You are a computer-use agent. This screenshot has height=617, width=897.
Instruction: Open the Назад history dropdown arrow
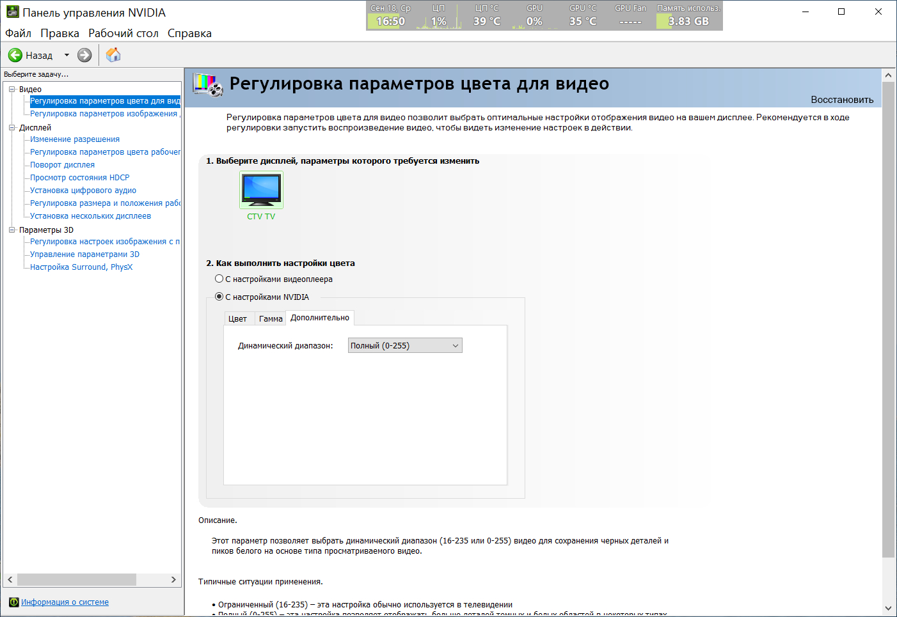[x=67, y=56]
